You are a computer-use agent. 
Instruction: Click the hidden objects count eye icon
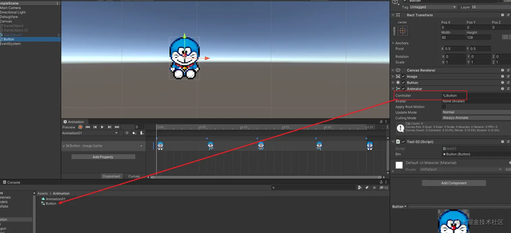tap(382, 187)
